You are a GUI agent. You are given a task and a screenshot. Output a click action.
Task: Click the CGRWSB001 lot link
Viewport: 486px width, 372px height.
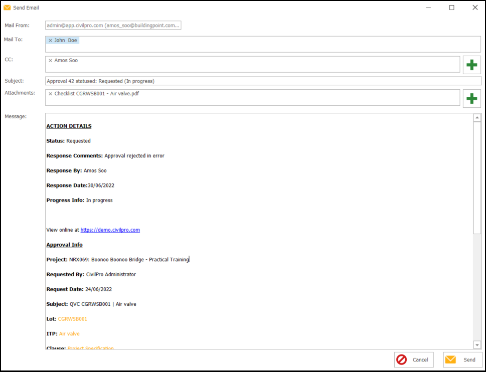72,319
